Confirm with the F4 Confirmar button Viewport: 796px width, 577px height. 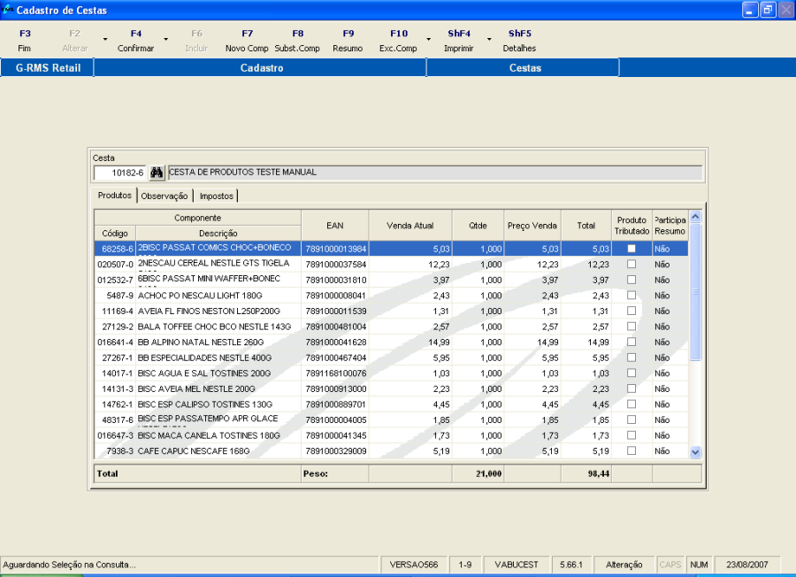(x=135, y=41)
